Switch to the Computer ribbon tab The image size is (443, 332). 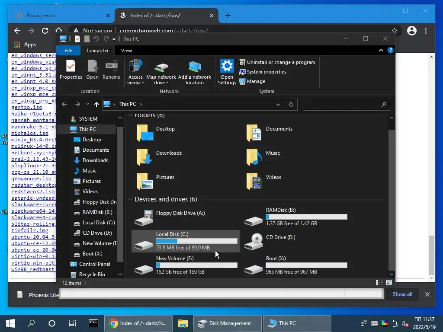pyautogui.click(x=97, y=51)
